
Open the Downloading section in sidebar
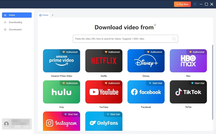(17, 22)
